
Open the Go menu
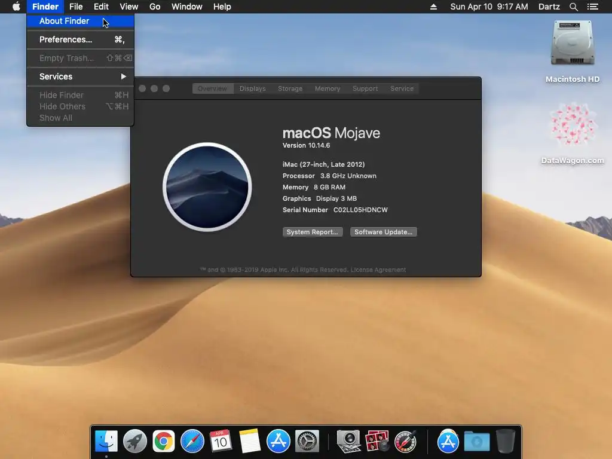tap(155, 7)
